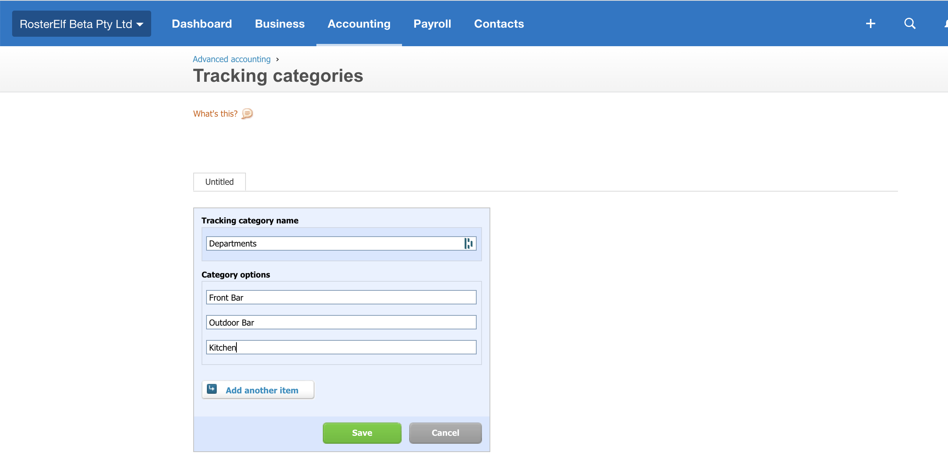948x471 pixels.
Task: Click the speech bubble icon beside What's this?
Action: point(247,114)
